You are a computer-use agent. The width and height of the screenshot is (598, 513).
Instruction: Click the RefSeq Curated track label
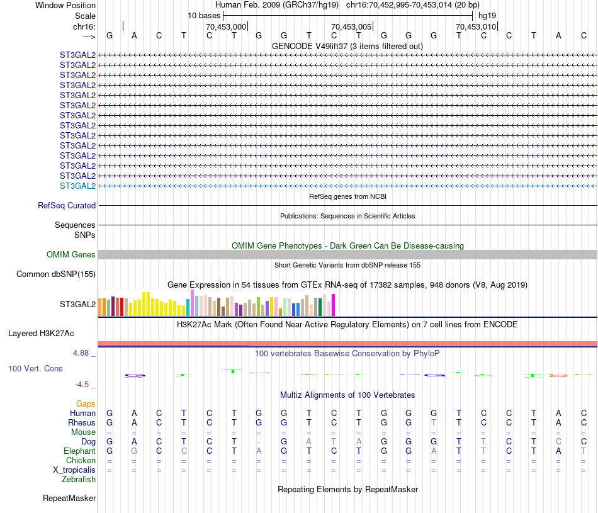67,205
